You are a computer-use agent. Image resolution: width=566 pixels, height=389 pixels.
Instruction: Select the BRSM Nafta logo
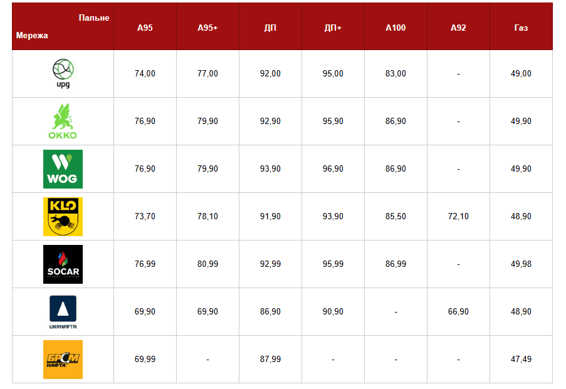pos(63,360)
